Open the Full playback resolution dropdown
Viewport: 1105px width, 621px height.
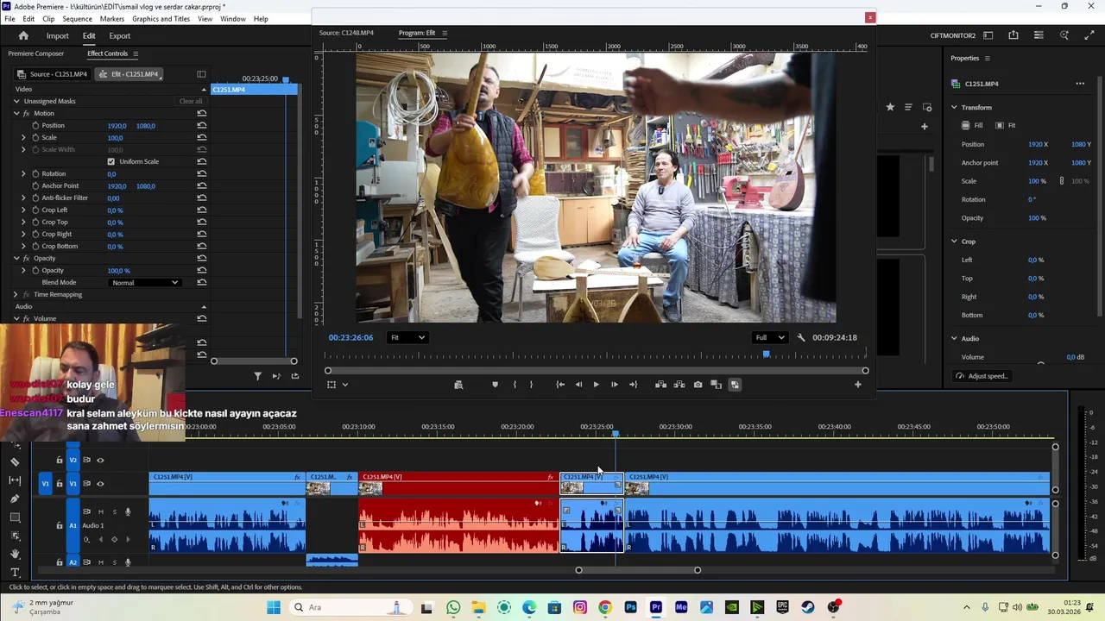point(769,337)
